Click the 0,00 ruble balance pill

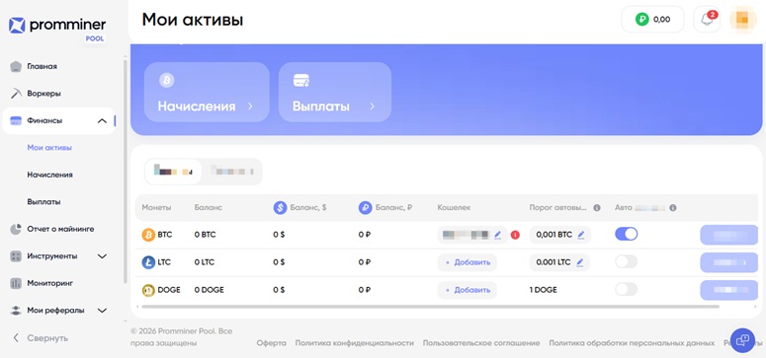click(x=652, y=20)
